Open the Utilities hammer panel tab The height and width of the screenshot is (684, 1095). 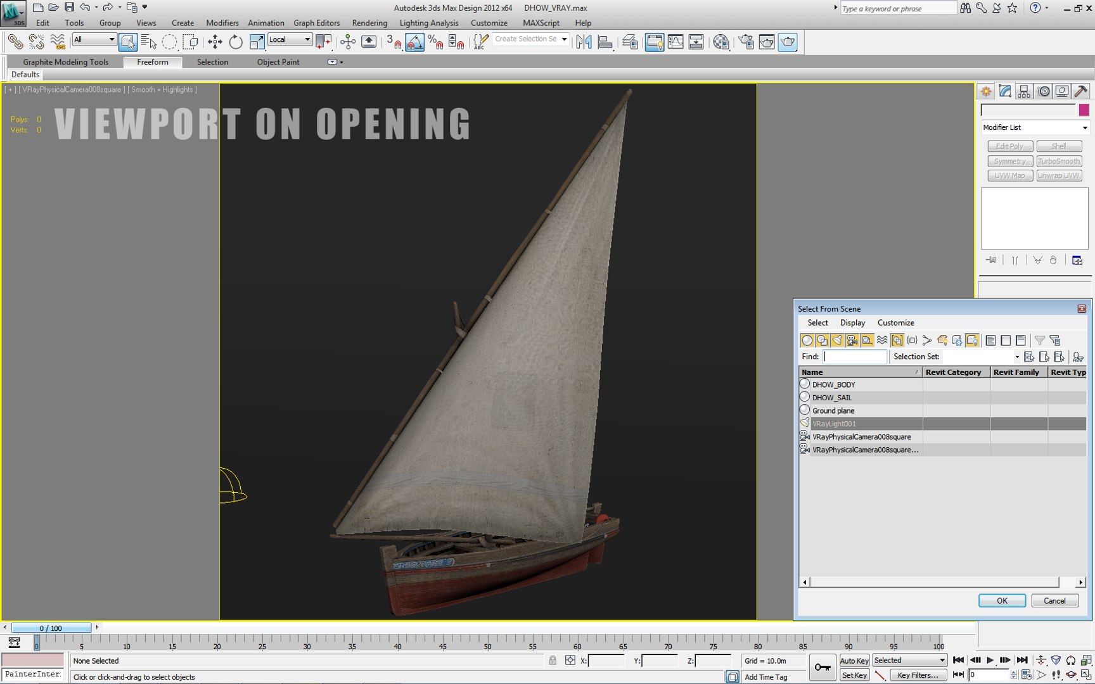(x=1081, y=91)
